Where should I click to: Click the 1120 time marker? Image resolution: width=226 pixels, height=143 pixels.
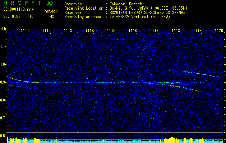(x=219, y=31)
